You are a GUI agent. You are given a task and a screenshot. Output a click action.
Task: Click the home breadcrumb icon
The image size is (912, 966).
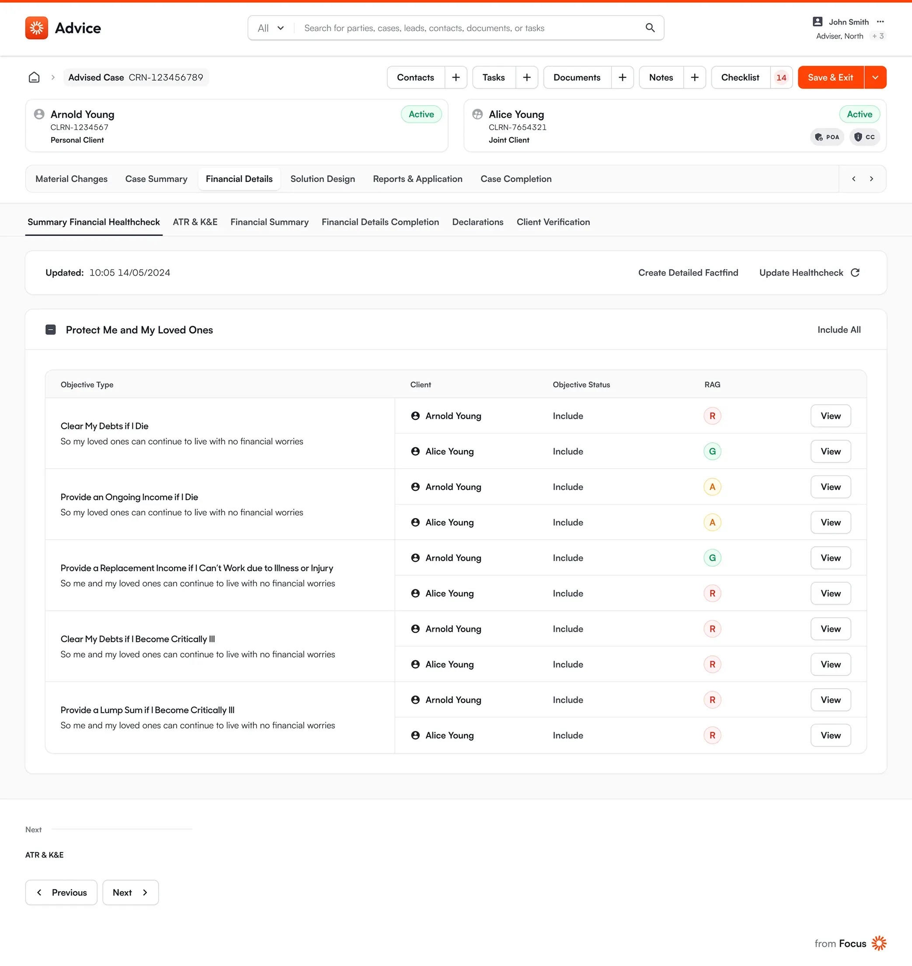34,77
